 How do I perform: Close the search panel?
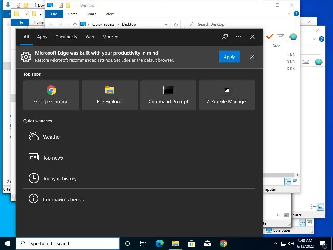pyautogui.click(x=252, y=37)
